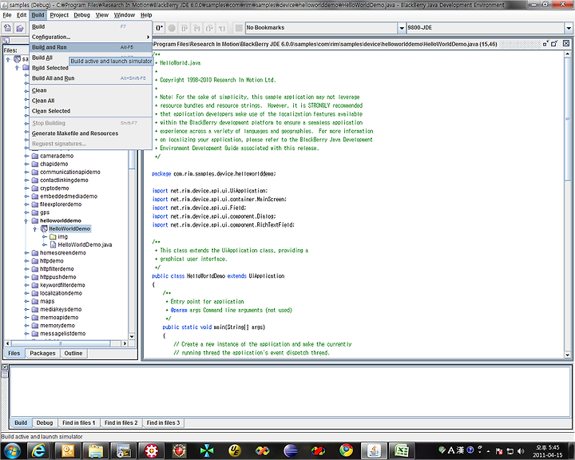The height and width of the screenshot is (460, 575).
Task: Select Clean All menu entry
Action: 90,101
